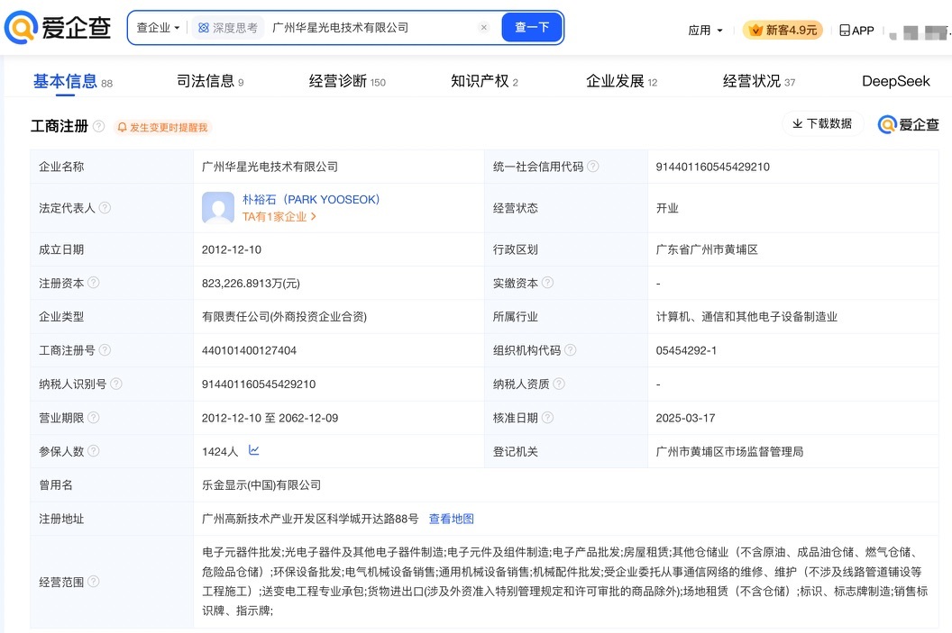Click 发生变更时提醒我 alert button
The height and width of the screenshot is (633, 952).
pyautogui.click(x=162, y=127)
